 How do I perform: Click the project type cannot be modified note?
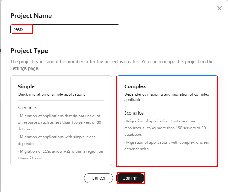[x=112, y=65]
